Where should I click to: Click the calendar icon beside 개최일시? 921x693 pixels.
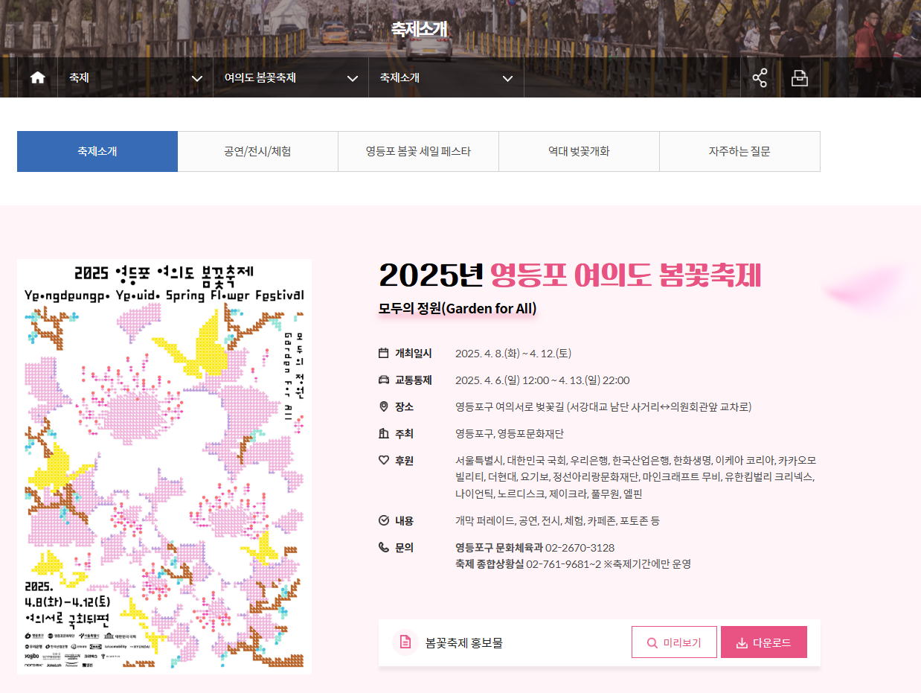click(384, 353)
